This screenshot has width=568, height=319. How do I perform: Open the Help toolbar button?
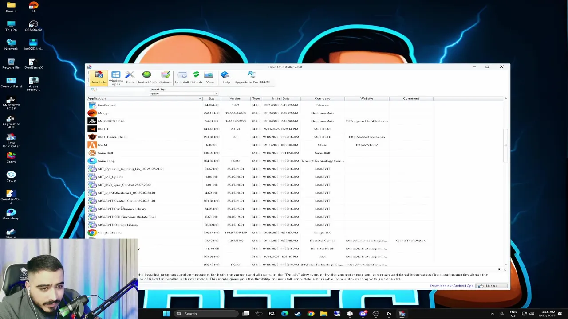pos(225,77)
